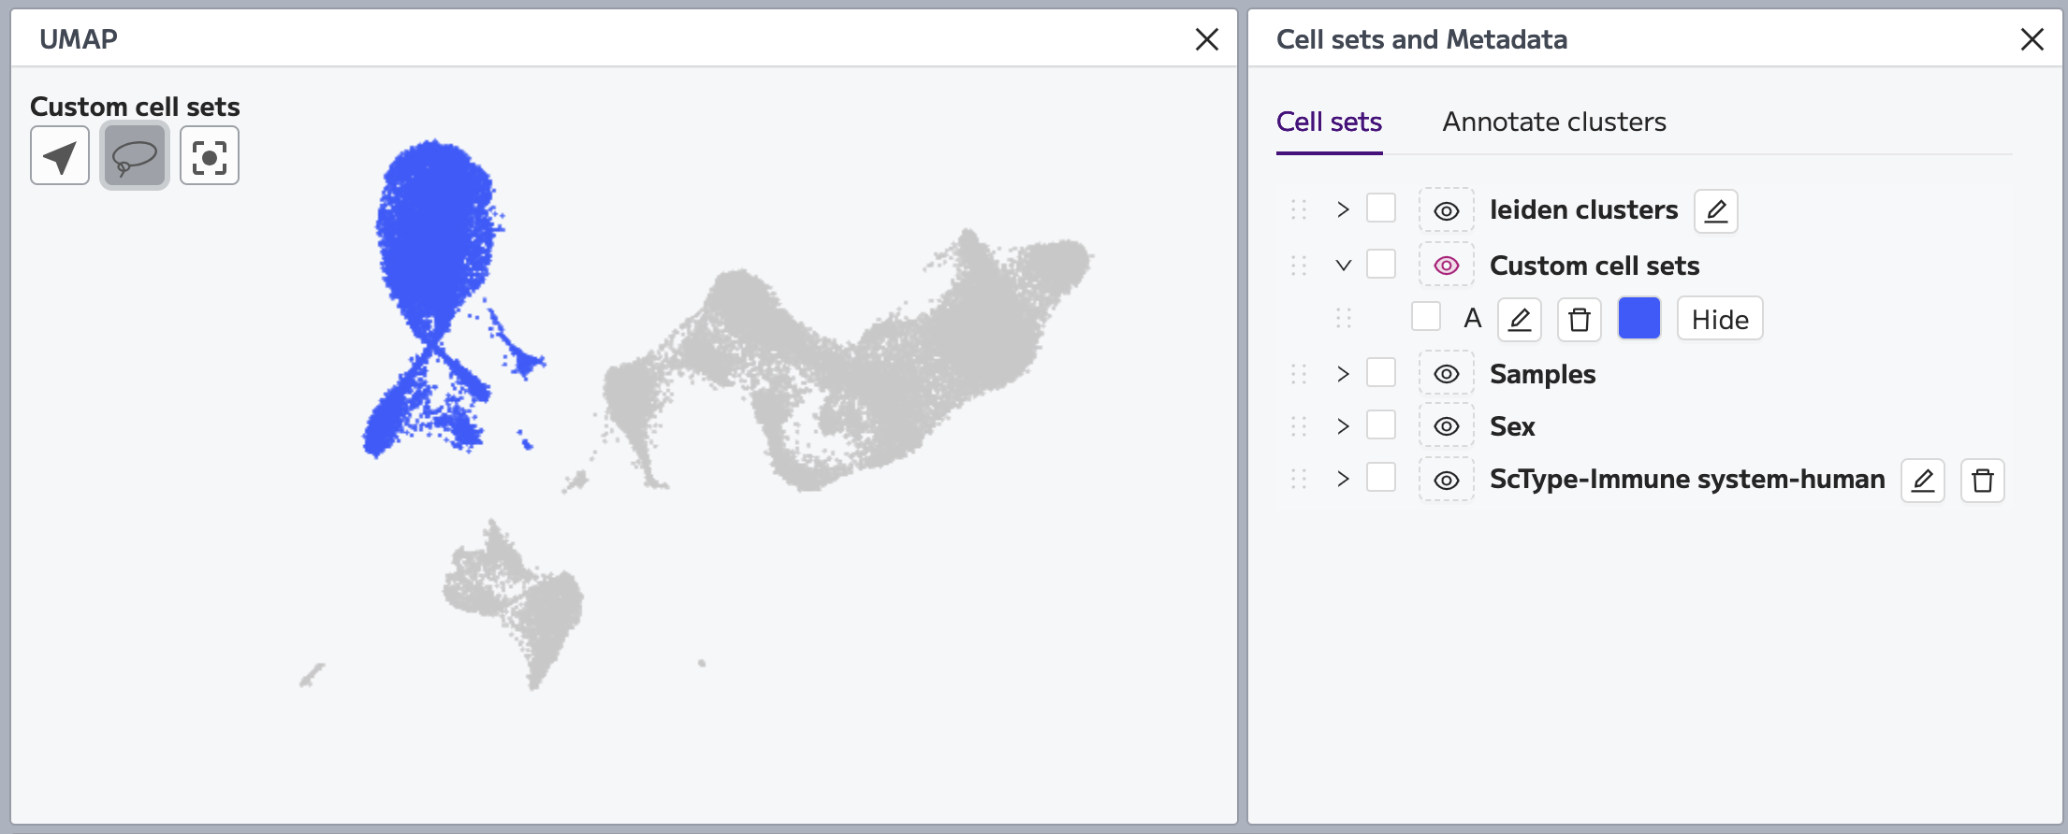Toggle eye icon for leiden clusters
The width and height of the screenshot is (2068, 834).
click(1447, 210)
